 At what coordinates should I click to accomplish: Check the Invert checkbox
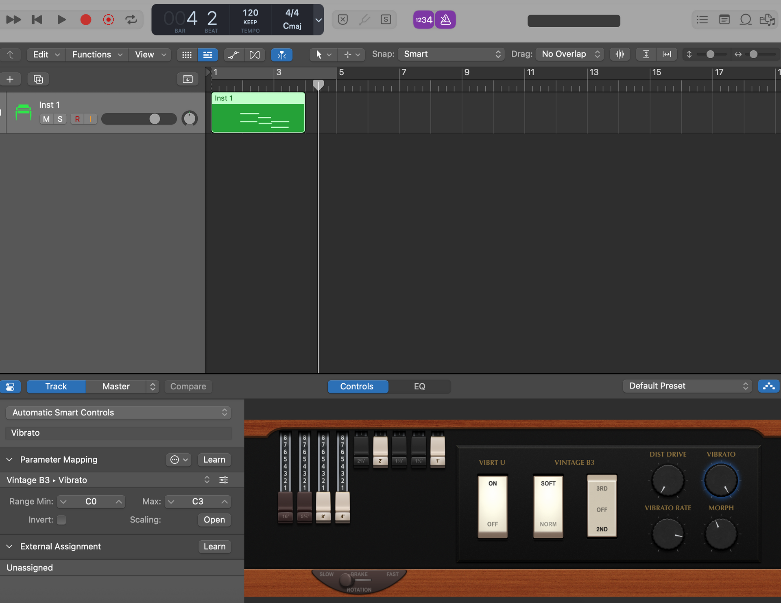[x=61, y=520]
